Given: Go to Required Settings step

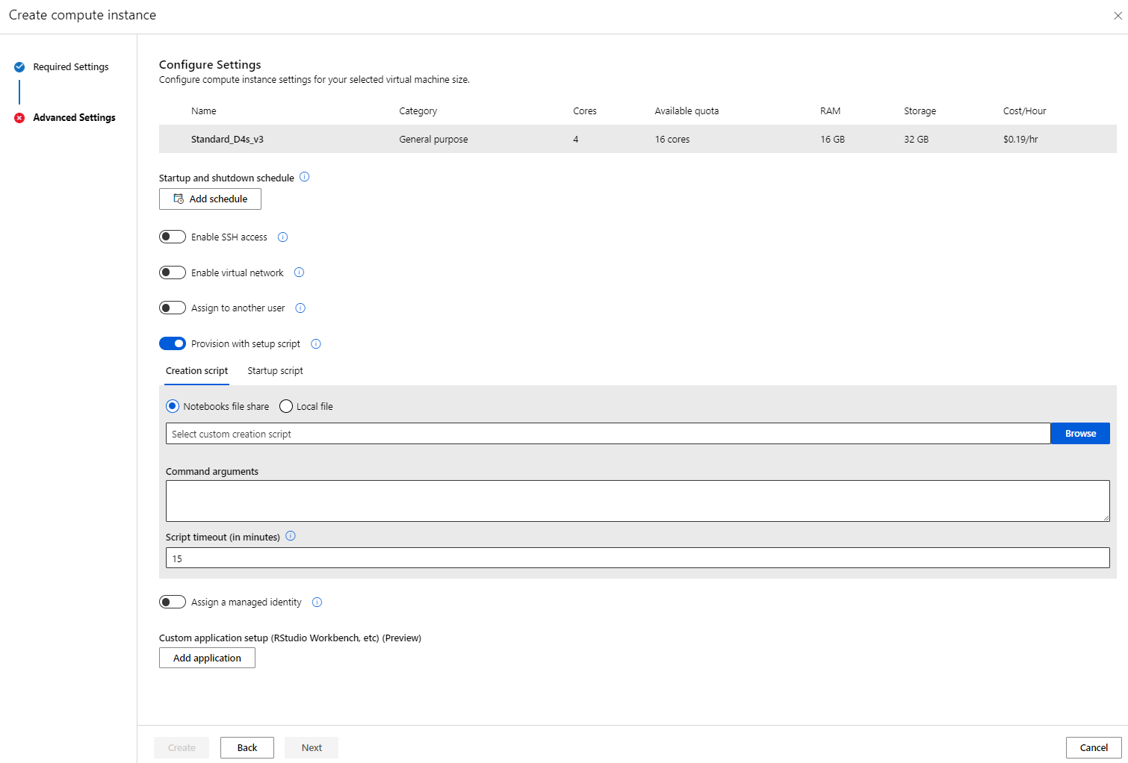Looking at the screenshot, I should click(x=70, y=67).
